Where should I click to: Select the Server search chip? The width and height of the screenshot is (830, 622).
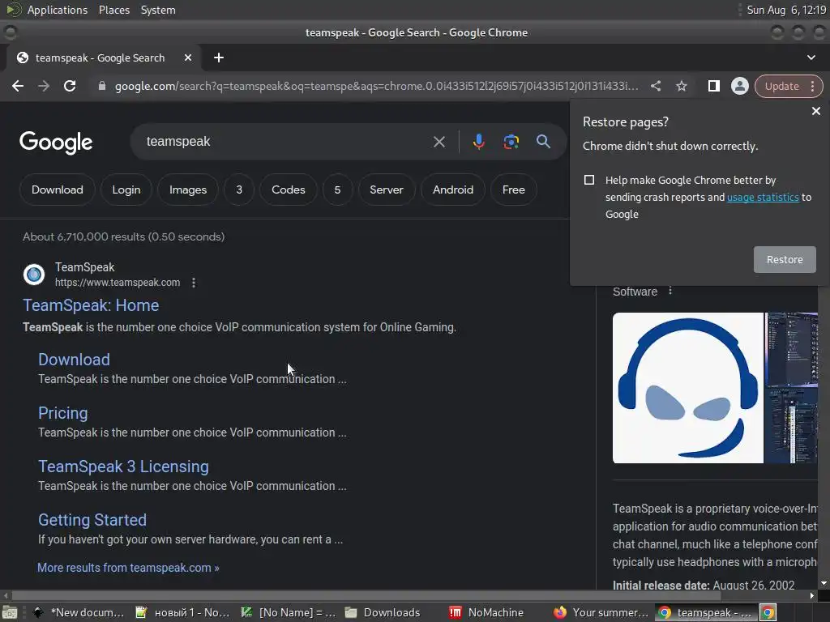click(387, 190)
